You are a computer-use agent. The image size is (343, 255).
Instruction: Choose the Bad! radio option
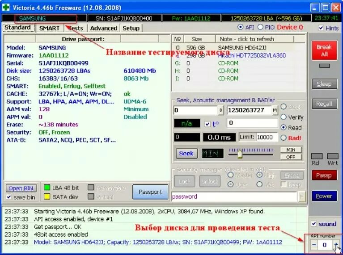click(x=284, y=138)
